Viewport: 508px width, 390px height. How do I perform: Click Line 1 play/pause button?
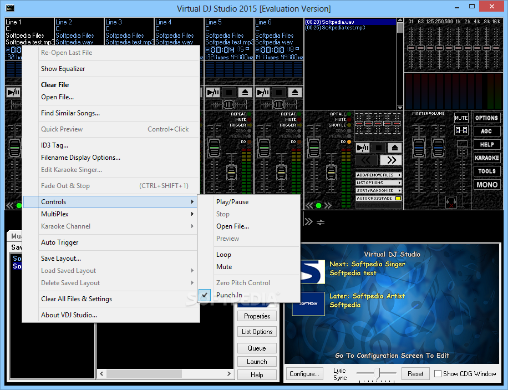[13, 93]
